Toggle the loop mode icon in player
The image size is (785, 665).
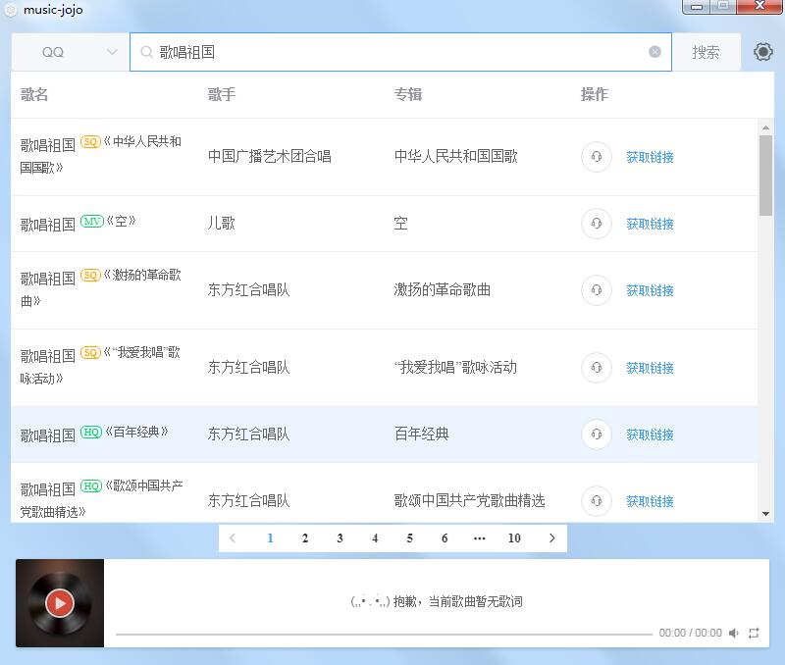754,633
